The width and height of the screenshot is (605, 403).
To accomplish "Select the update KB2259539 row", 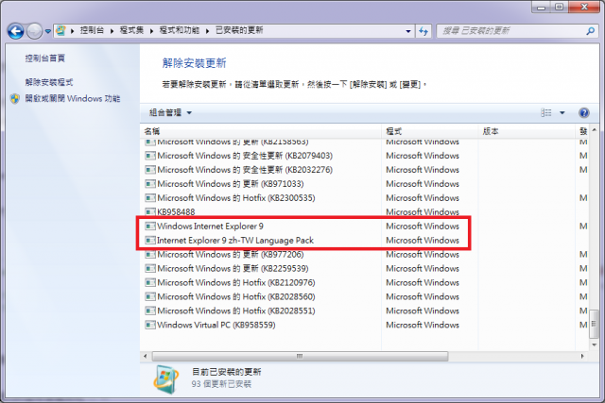I will click(x=364, y=269).
